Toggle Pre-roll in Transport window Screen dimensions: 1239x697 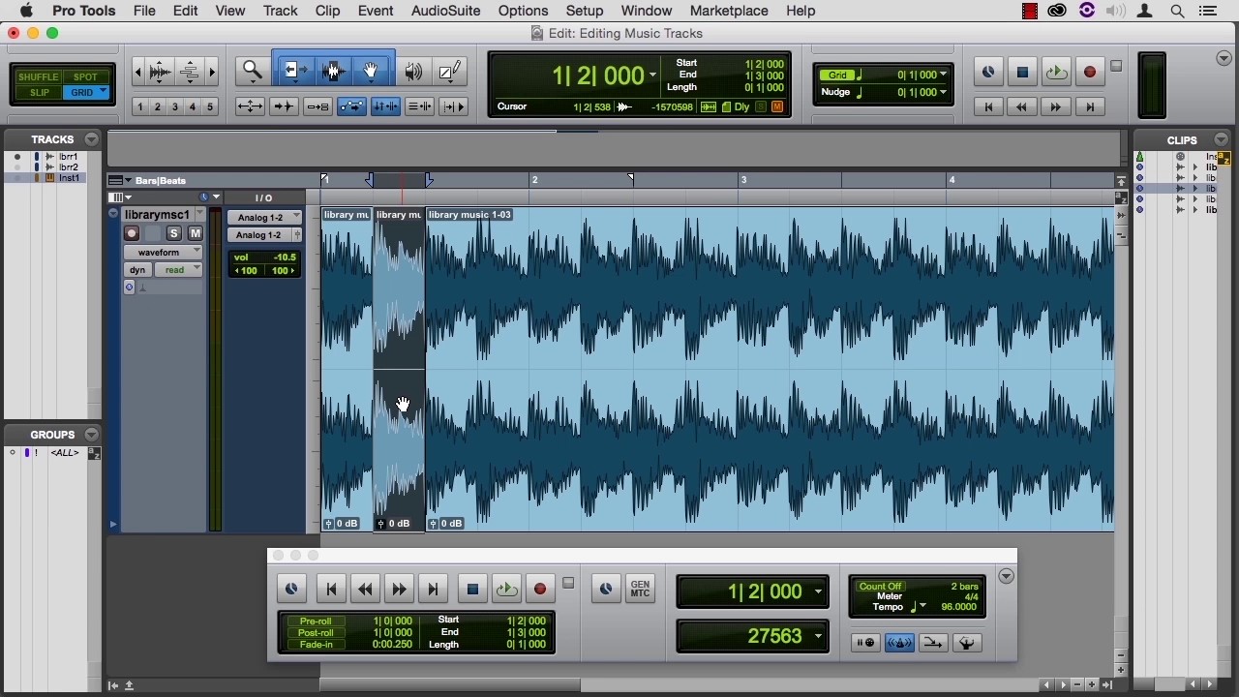316,621
